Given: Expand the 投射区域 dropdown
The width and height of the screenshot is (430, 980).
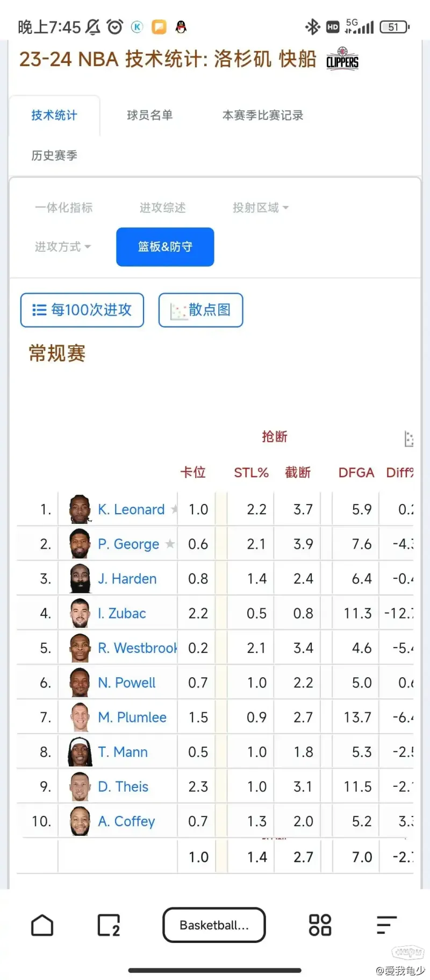Looking at the screenshot, I should pos(261,208).
